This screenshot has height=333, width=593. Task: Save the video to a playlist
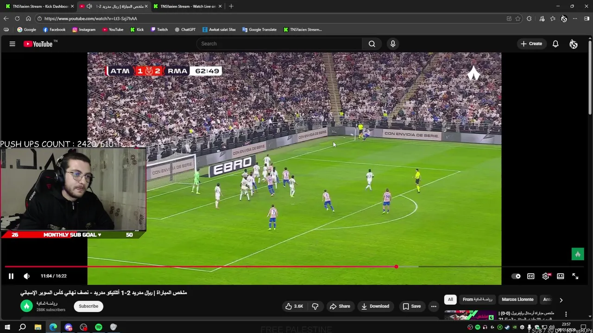pos(411,306)
